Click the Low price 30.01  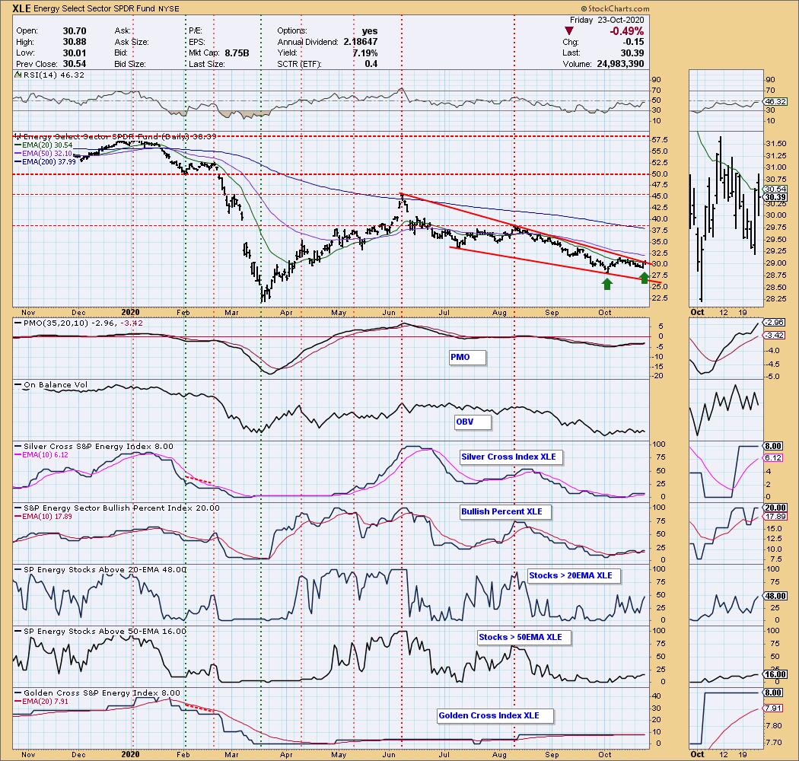coord(75,53)
